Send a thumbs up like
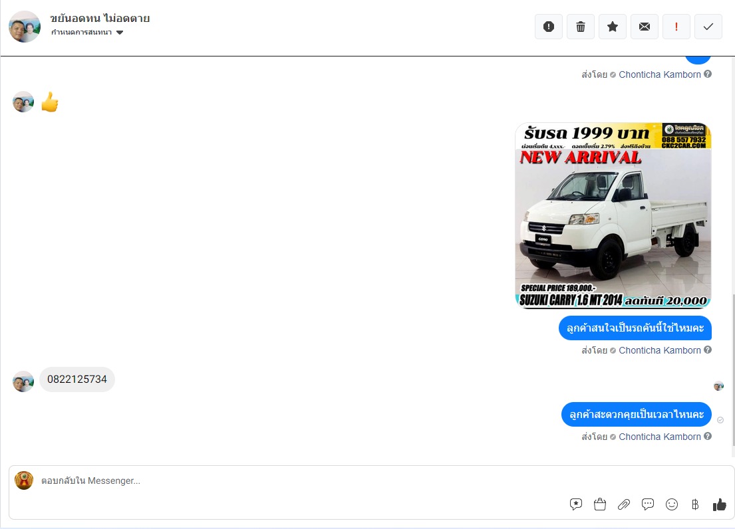 [720, 504]
